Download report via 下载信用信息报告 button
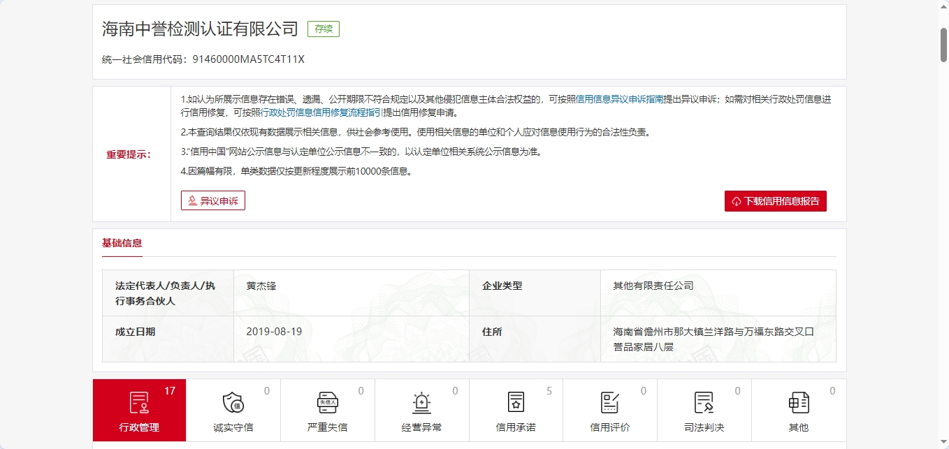 (775, 201)
